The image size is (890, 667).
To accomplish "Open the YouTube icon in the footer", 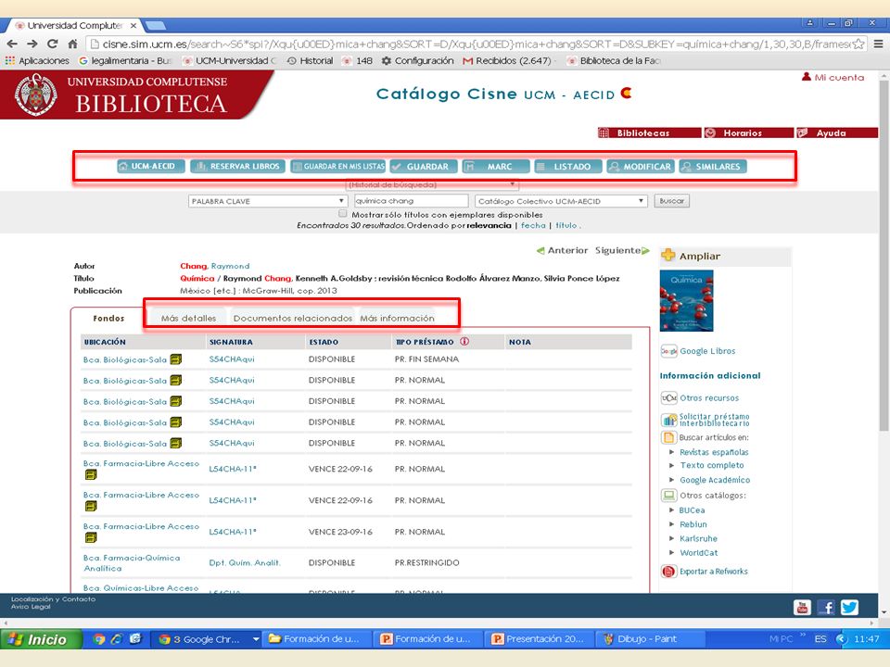I will [802, 608].
